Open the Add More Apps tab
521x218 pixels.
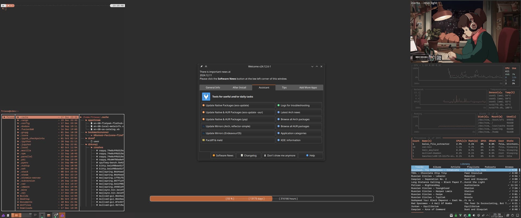308,88
